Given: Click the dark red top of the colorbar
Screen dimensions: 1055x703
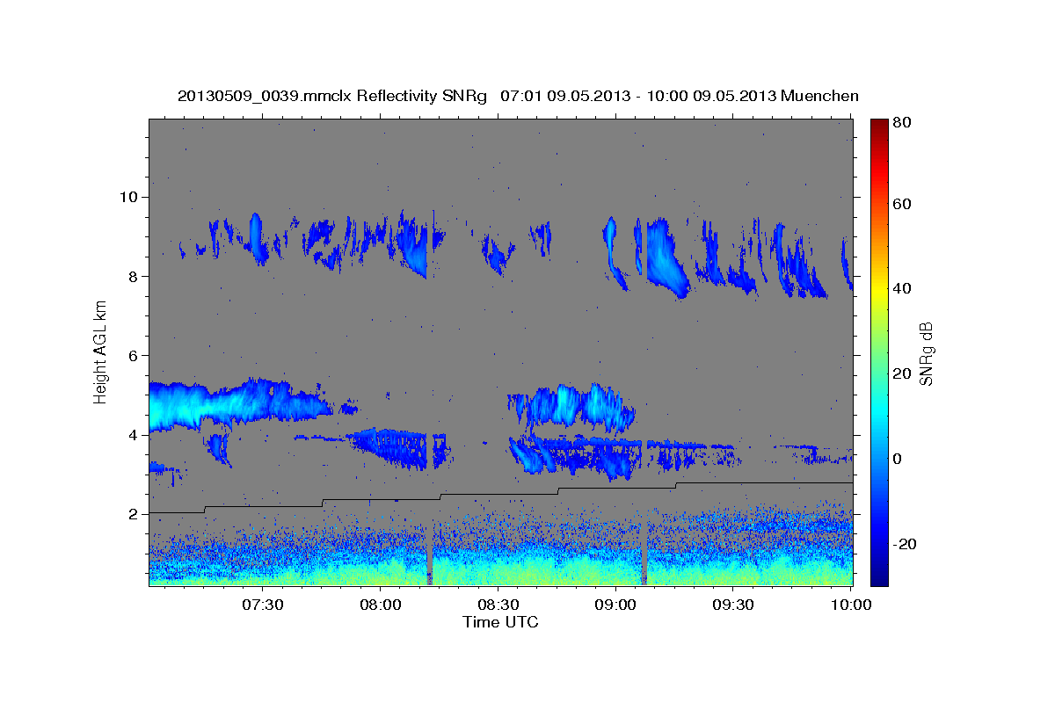Looking at the screenshot, I should point(879,124).
